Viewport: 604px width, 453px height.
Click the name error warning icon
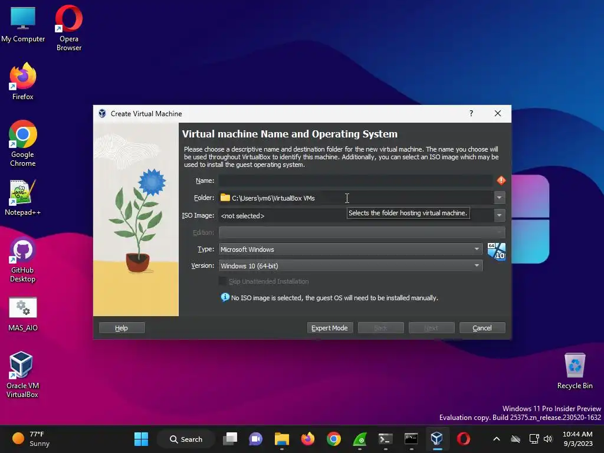click(501, 180)
